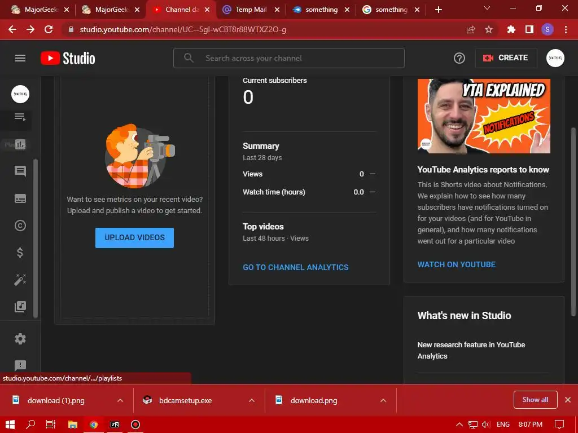Click the address bar URL
Image resolution: width=578 pixels, height=433 pixels.
(183, 29)
